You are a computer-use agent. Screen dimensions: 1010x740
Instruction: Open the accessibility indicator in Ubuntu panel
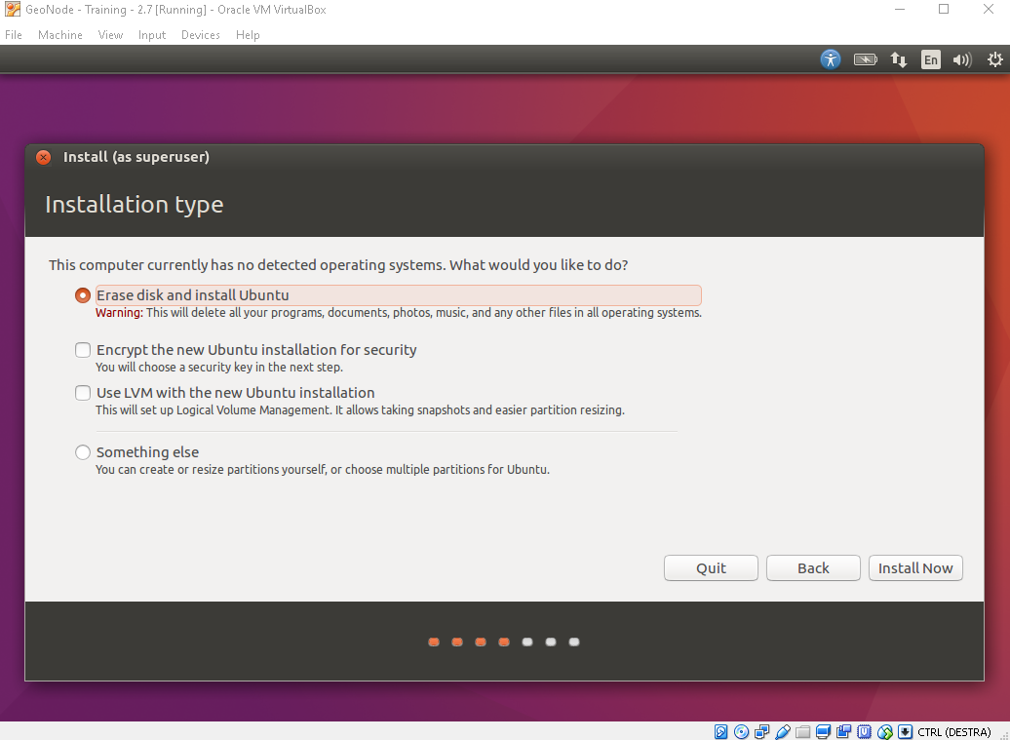[x=831, y=59]
